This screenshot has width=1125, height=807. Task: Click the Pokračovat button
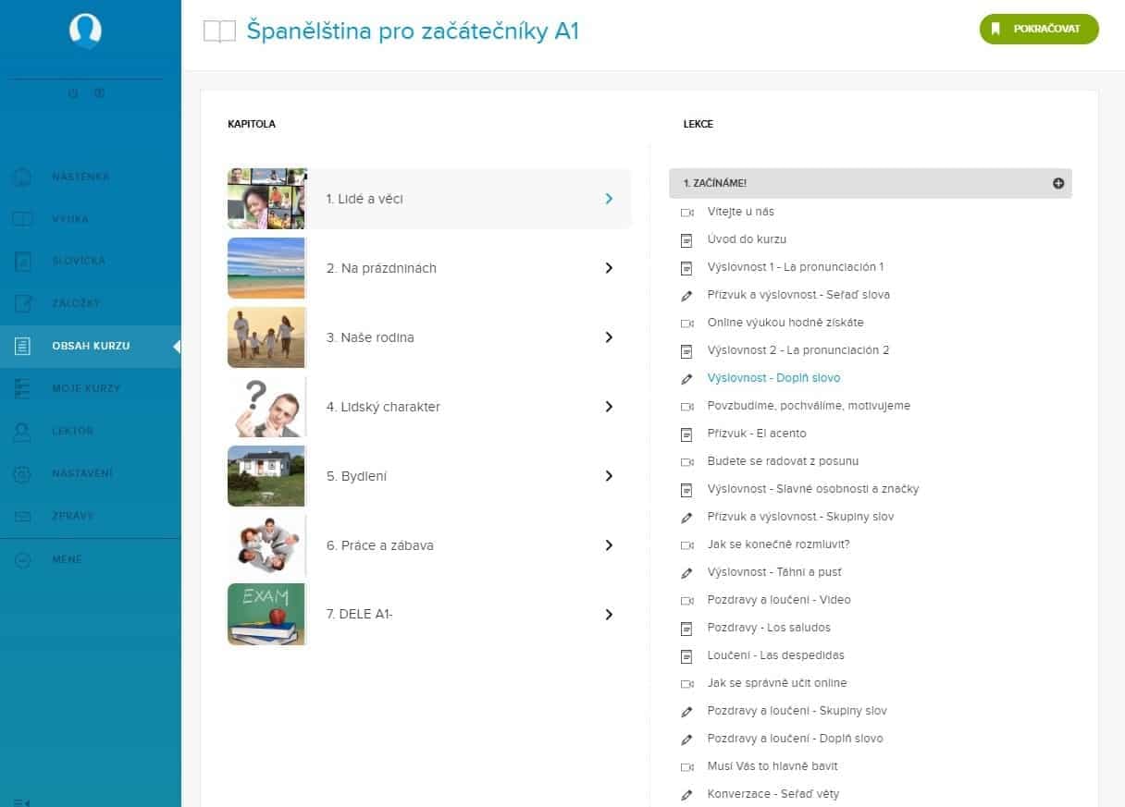click(x=1039, y=30)
